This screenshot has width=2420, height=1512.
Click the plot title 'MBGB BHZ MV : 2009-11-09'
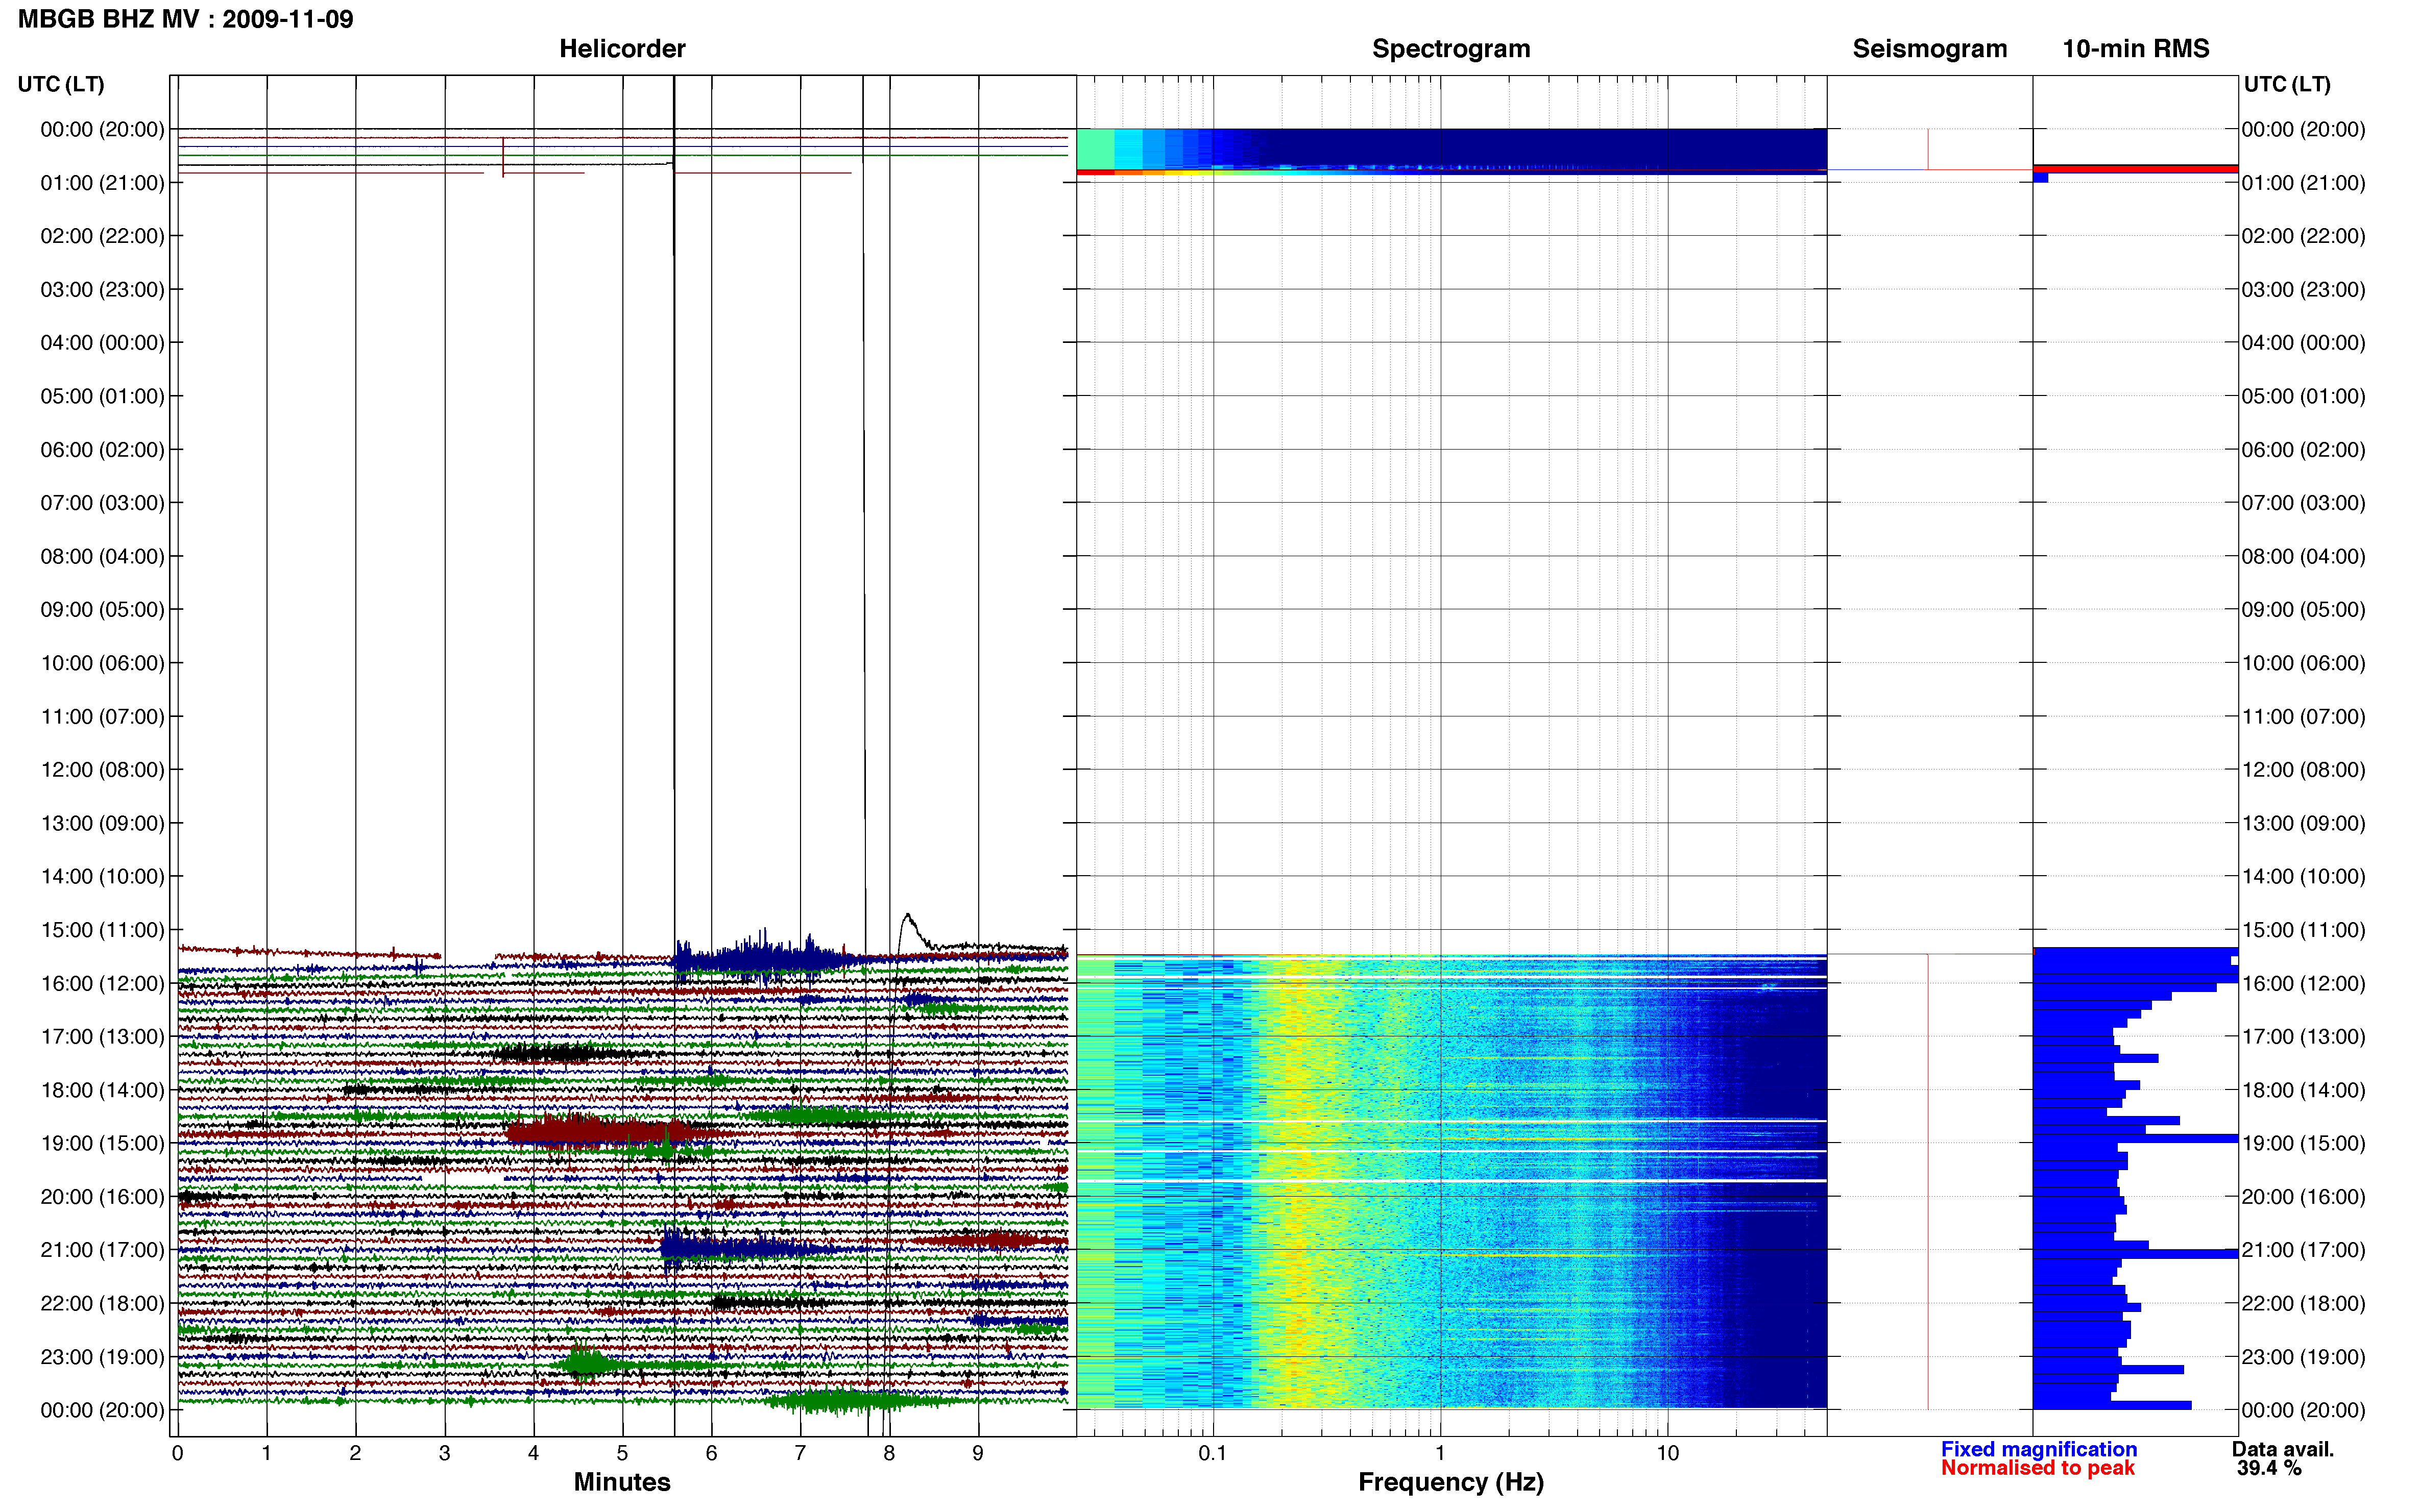coord(186,19)
